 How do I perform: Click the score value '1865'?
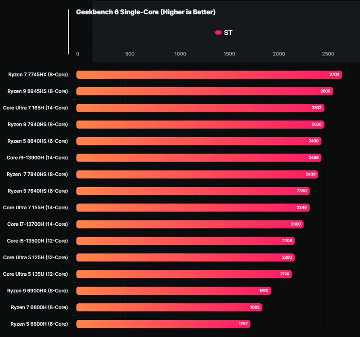pyautogui.click(x=255, y=307)
